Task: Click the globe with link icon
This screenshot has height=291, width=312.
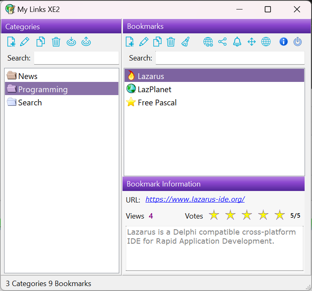Action: [208, 42]
